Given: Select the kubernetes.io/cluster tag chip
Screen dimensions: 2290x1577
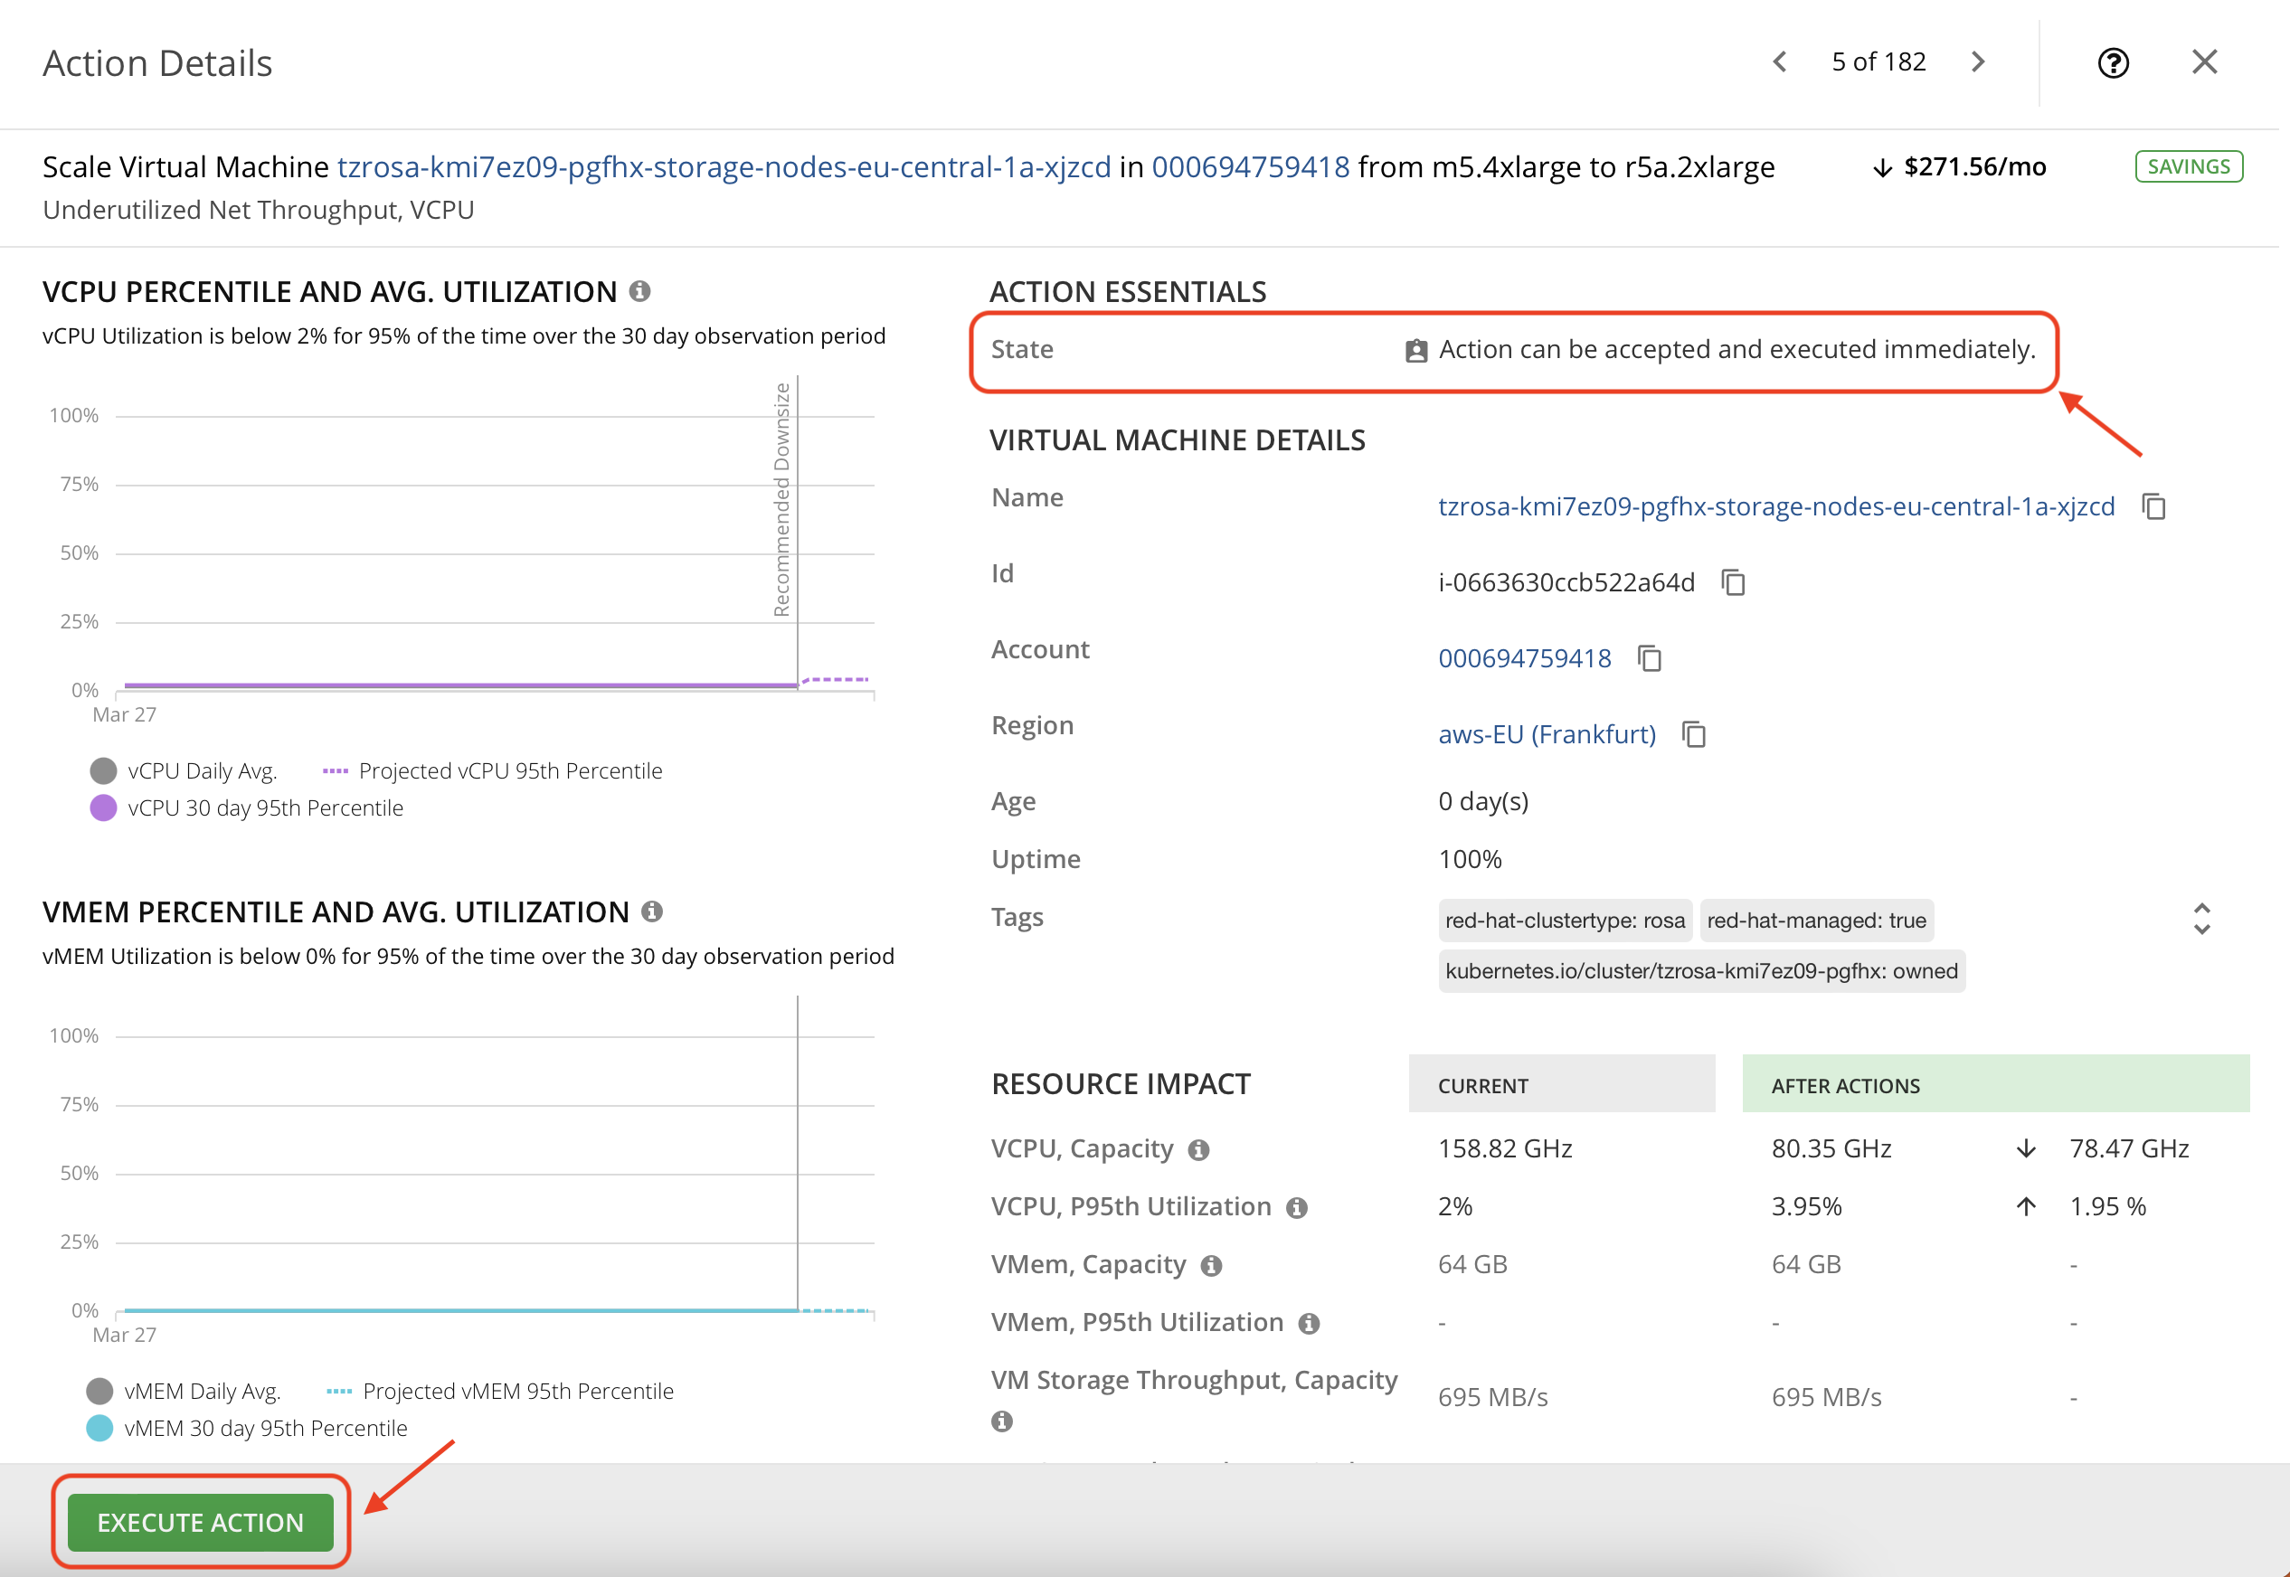Looking at the screenshot, I should [1701, 971].
